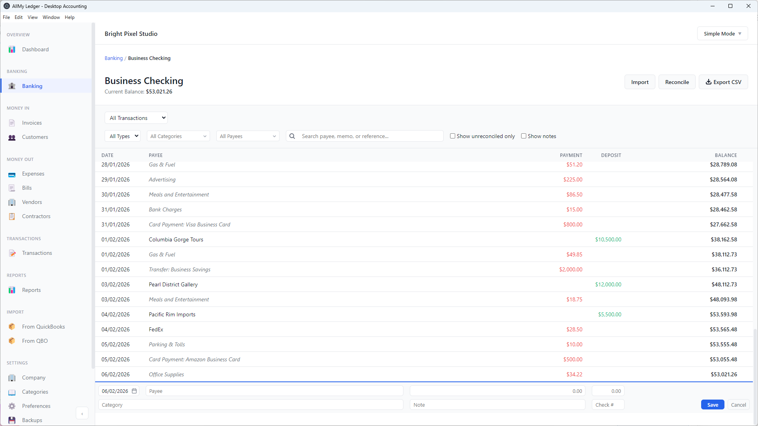This screenshot has height=426, width=758.
Task: Select the Reports icon
Action: click(x=12, y=290)
